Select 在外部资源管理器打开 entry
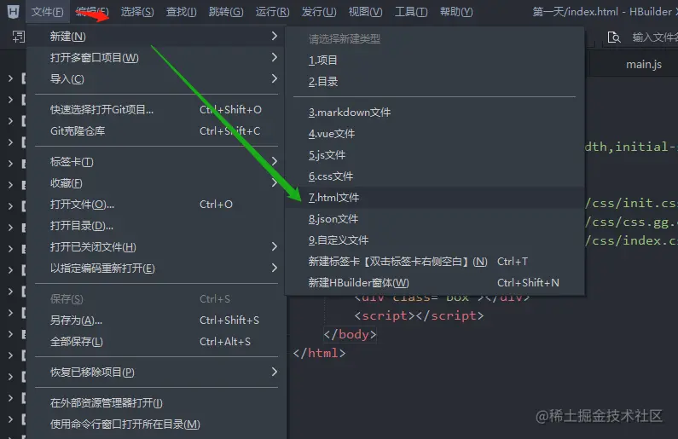The image size is (678, 439). (x=157, y=402)
